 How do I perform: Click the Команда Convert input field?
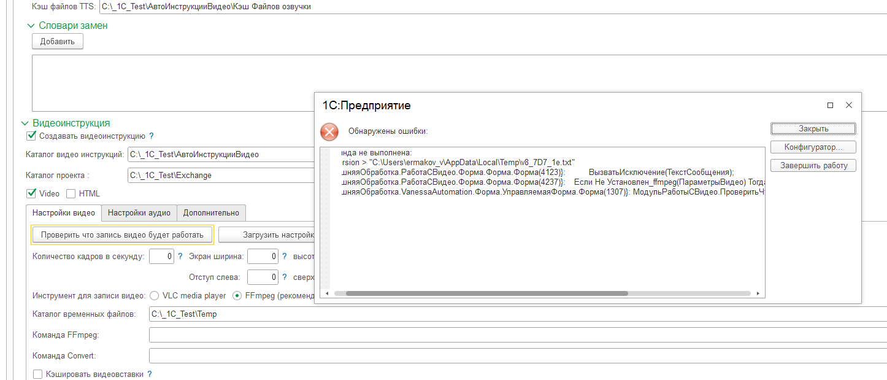518,356
